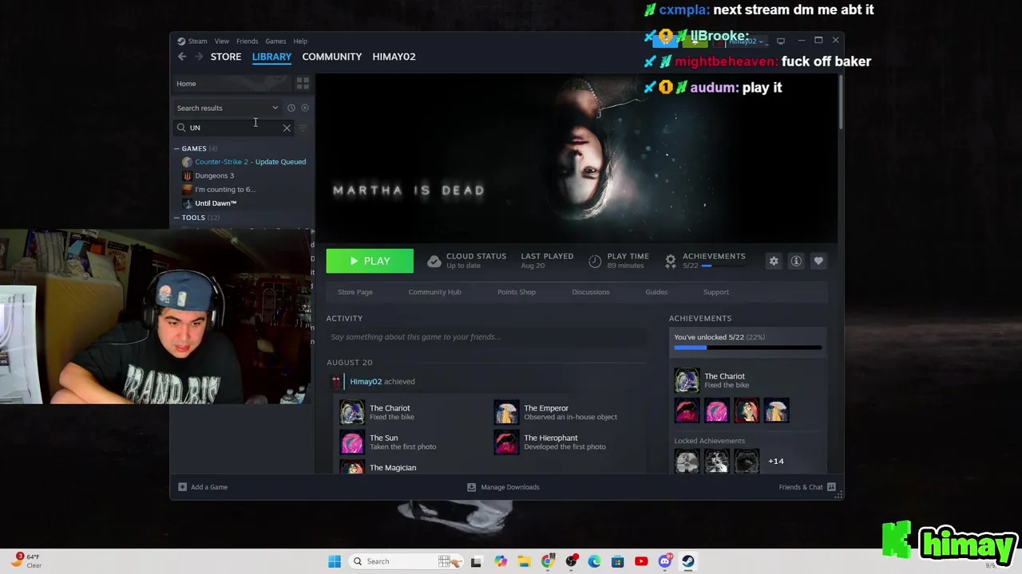Click Himay02 avatar in activity feed

point(336,381)
